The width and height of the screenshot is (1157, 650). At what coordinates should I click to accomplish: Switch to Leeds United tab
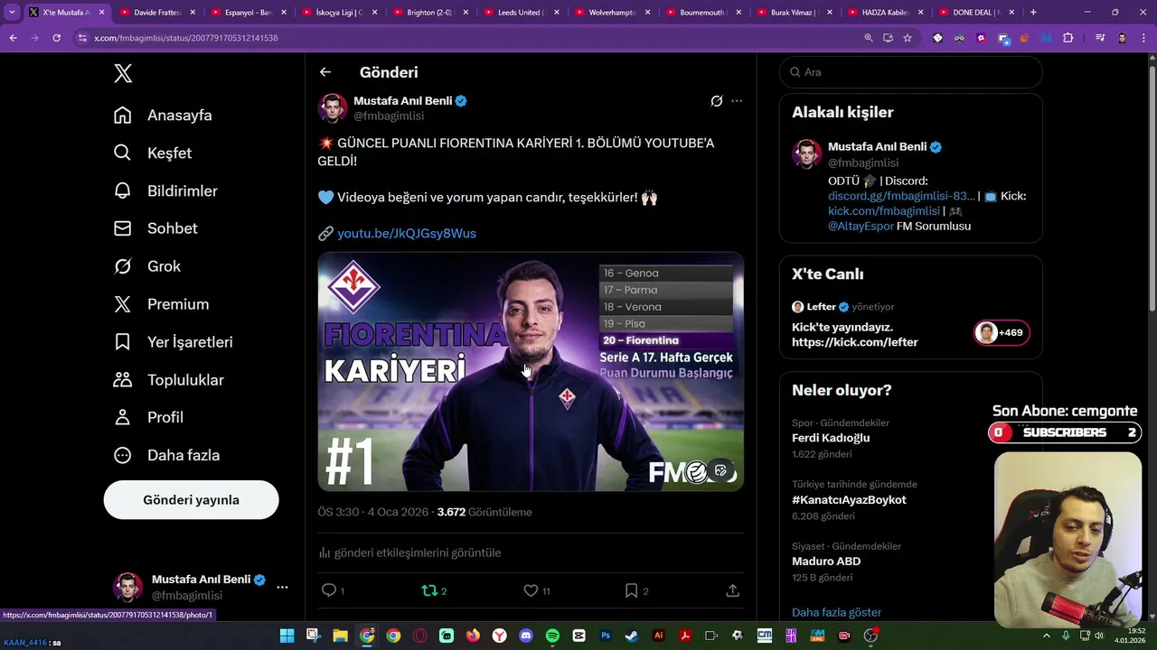[x=520, y=13]
